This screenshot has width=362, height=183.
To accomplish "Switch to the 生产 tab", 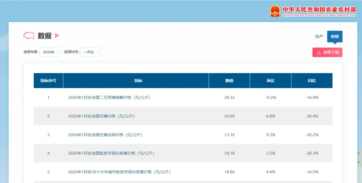I will pyautogui.click(x=319, y=36).
